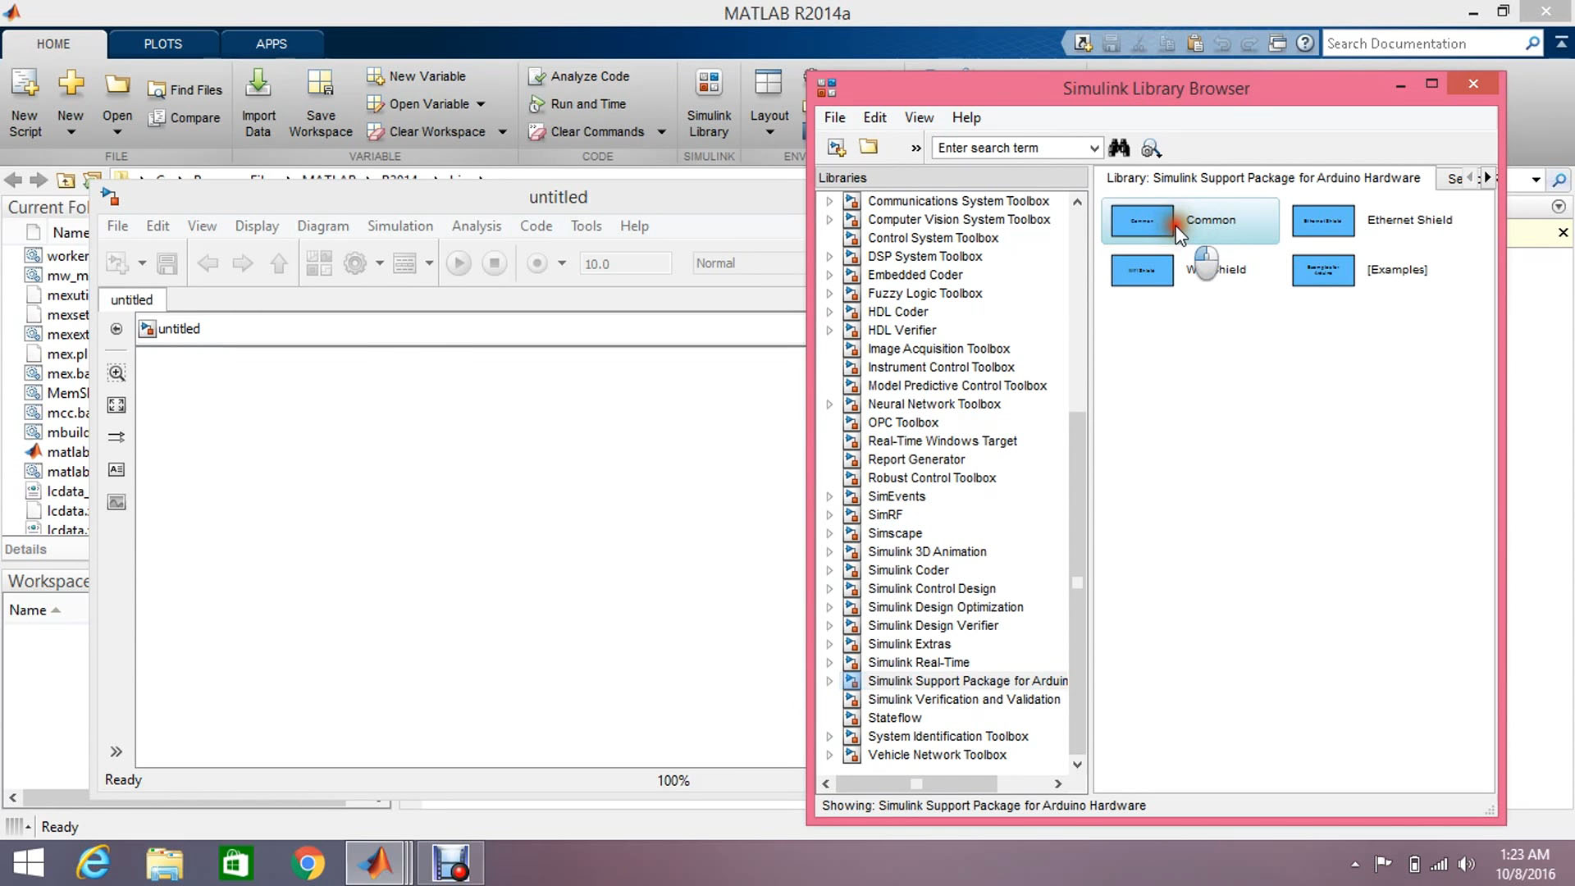Expand Vehicle Network Toolbox tree node
Viewport: 1575px width, 886px height.
829,755
